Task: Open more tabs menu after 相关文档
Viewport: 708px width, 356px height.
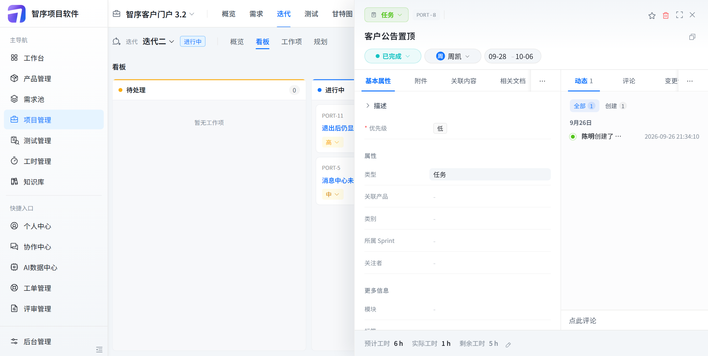Action: [542, 81]
